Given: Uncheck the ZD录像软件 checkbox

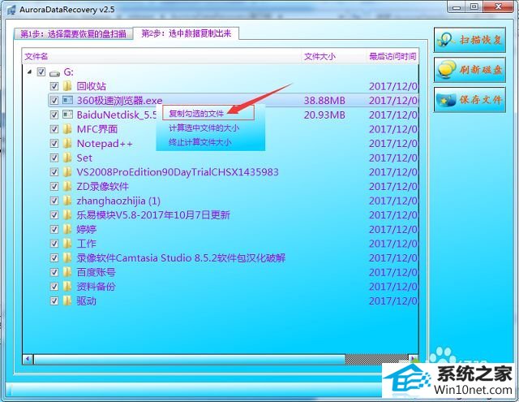Looking at the screenshot, I should 54,186.
